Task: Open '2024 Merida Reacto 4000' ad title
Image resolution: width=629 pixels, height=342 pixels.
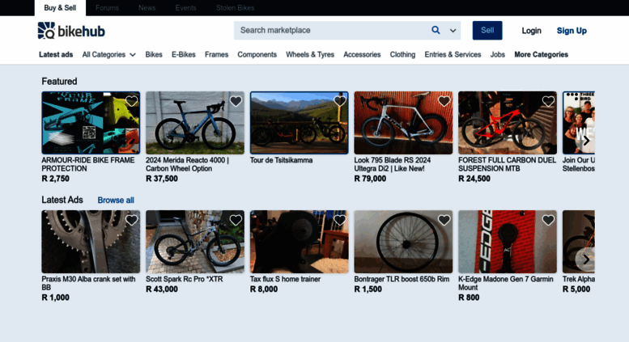Action: click(x=187, y=164)
